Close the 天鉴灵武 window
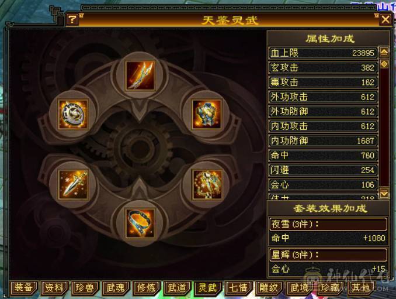This screenshot has width=396, height=299. [x=385, y=19]
